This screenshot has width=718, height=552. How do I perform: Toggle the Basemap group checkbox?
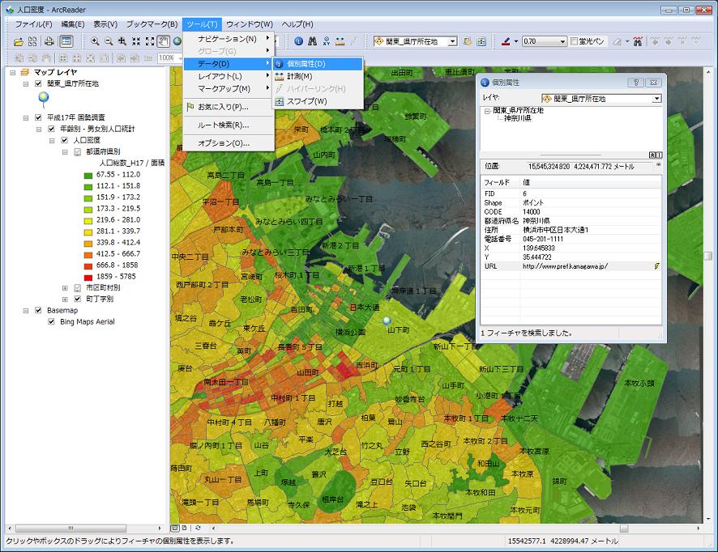pyautogui.click(x=38, y=311)
